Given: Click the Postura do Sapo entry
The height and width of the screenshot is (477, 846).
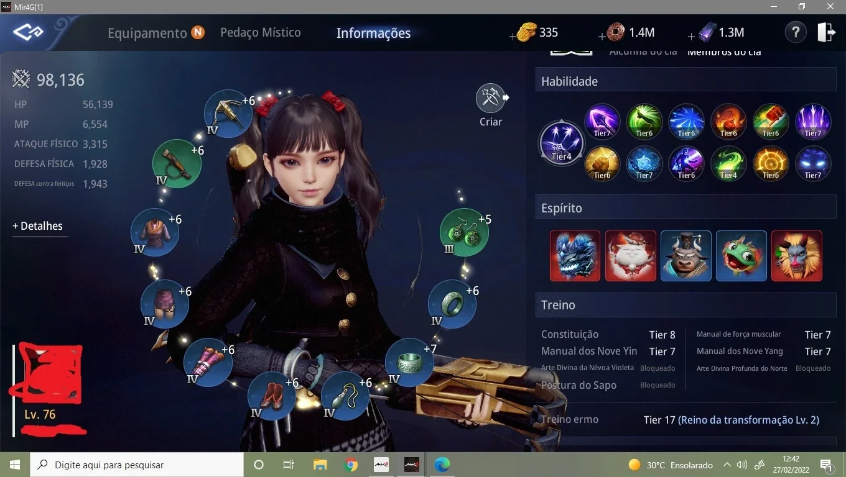Looking at the screenshot, I should tap(608, 385).
